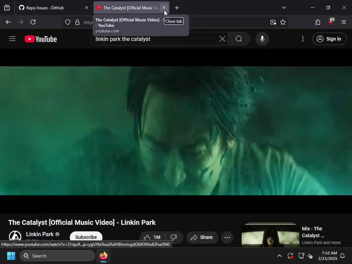Click video title The Catalyst text

pos(82,222)
